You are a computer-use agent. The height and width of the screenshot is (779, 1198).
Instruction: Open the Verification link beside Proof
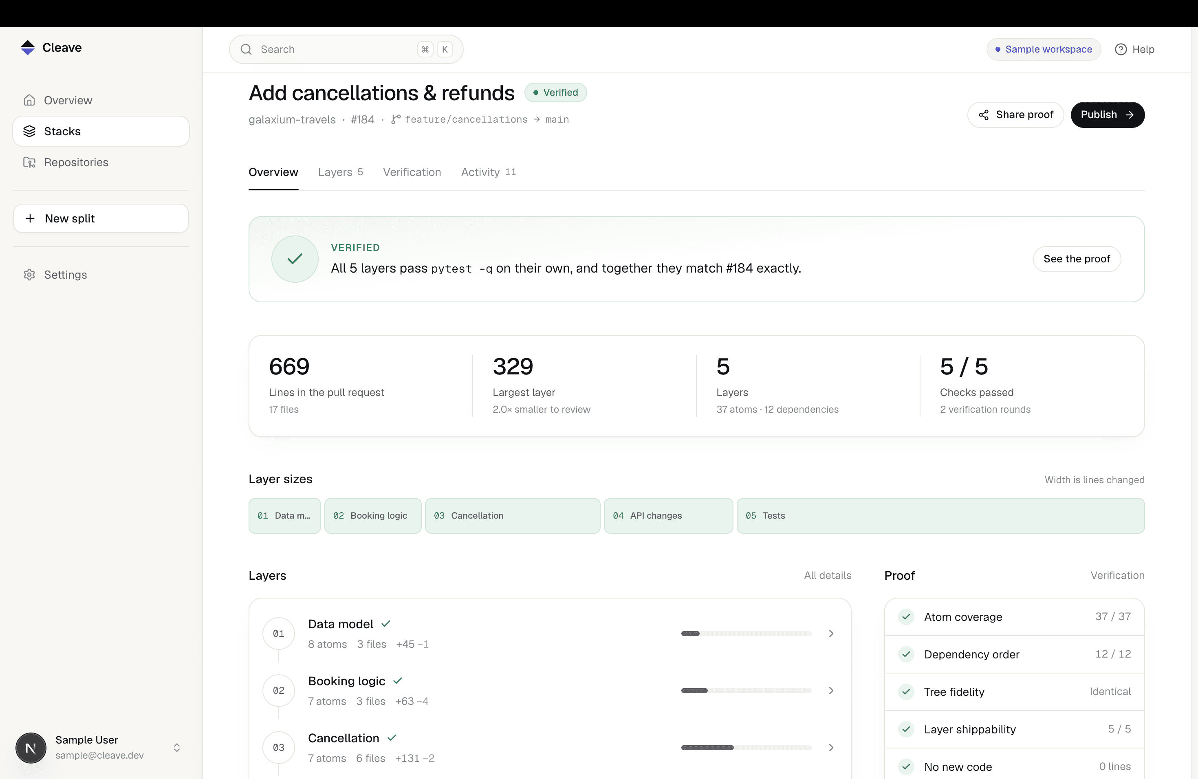1117,575
